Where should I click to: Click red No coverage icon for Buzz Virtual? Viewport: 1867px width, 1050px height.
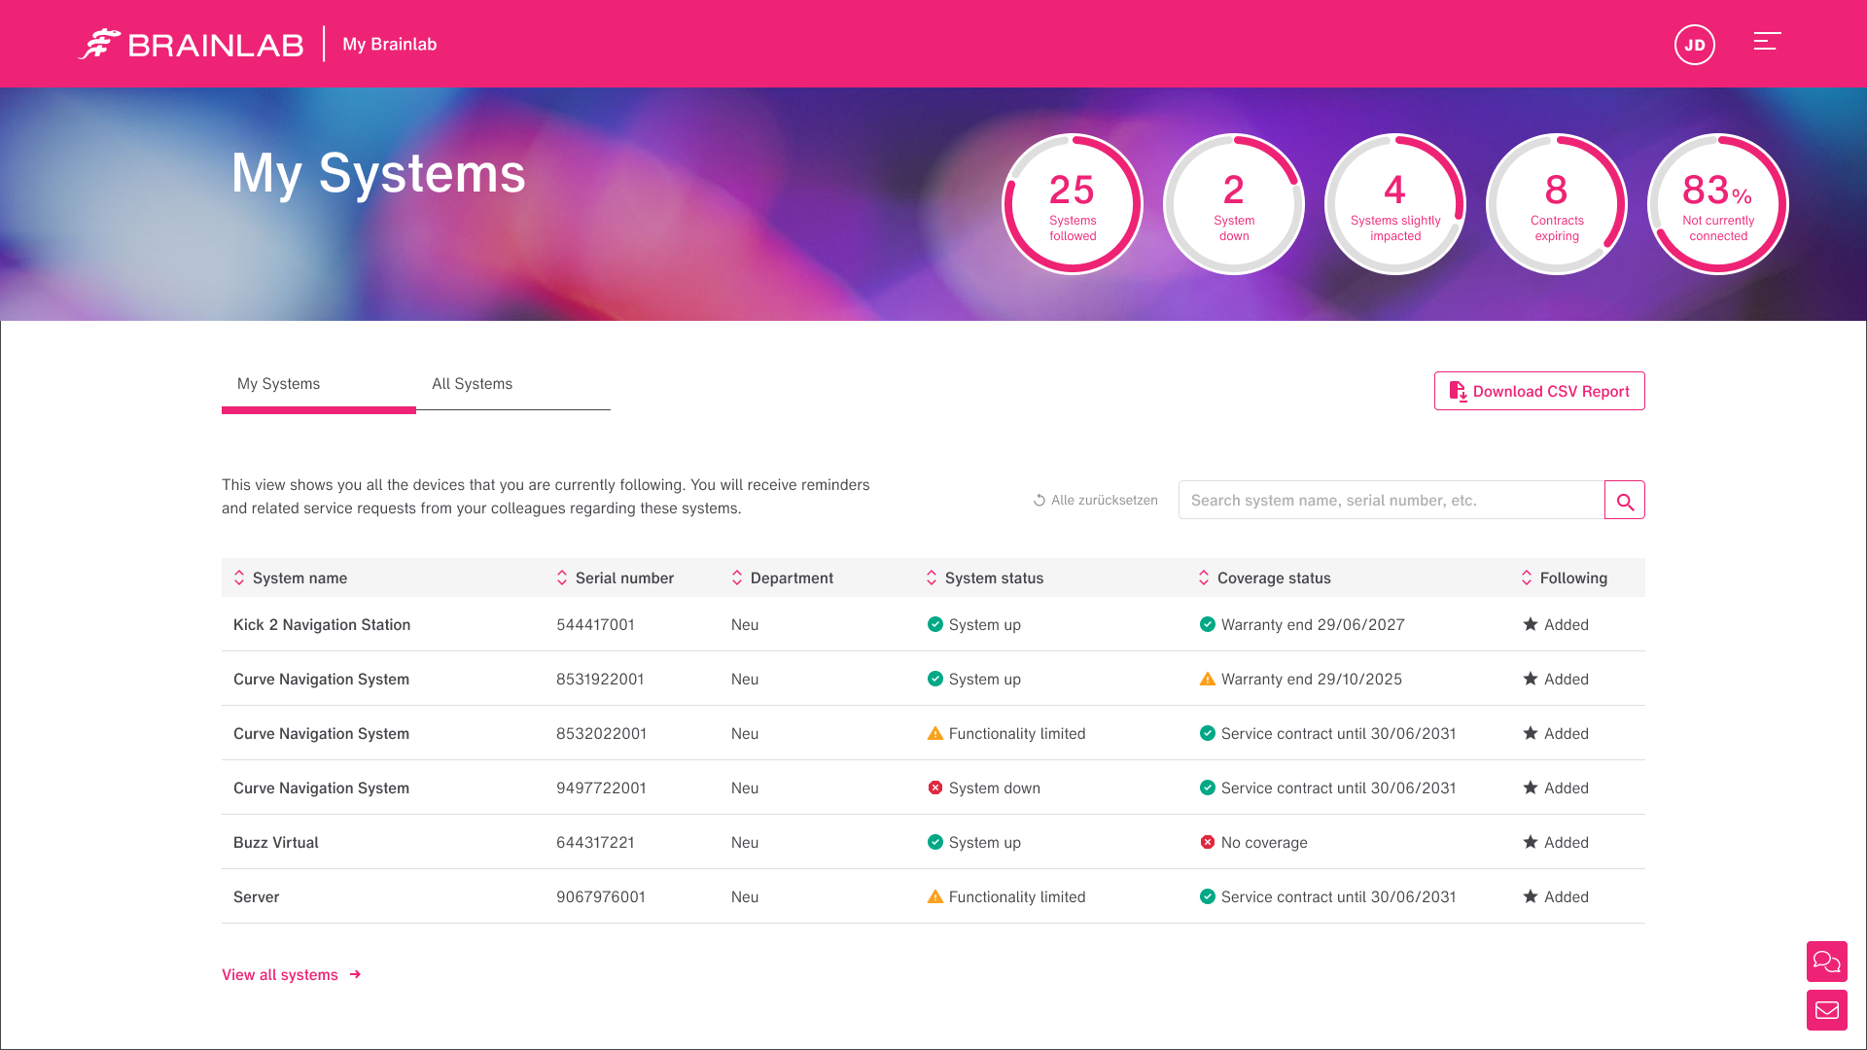pyautogui.click(x=1207, y=842)
